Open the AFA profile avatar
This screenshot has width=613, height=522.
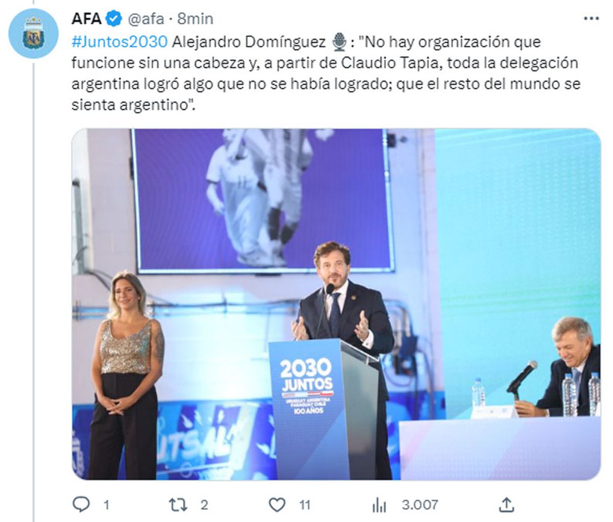pos(34,33)
